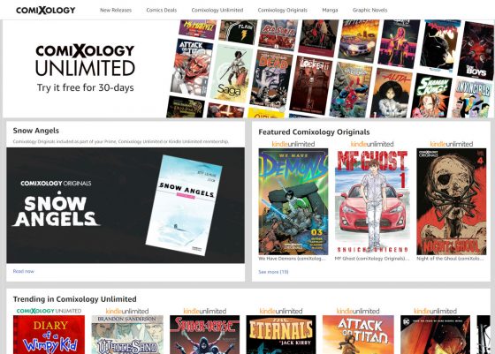Viewport: 495px width, 354px height.
Task: Click the Comixology Unlimited free trial banner
Action: tap(247, 69)
